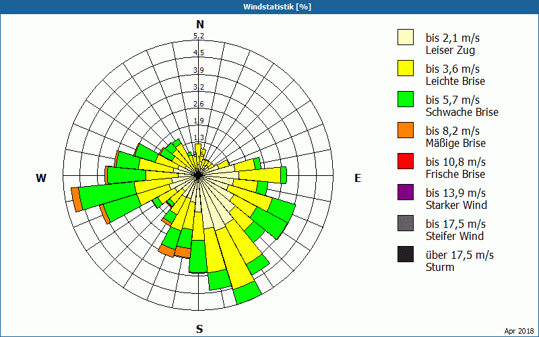Click the yellow 'bis 3,6 m/s' legend swatch
This screenshot has width=539, height=337.
coord(406,68)
